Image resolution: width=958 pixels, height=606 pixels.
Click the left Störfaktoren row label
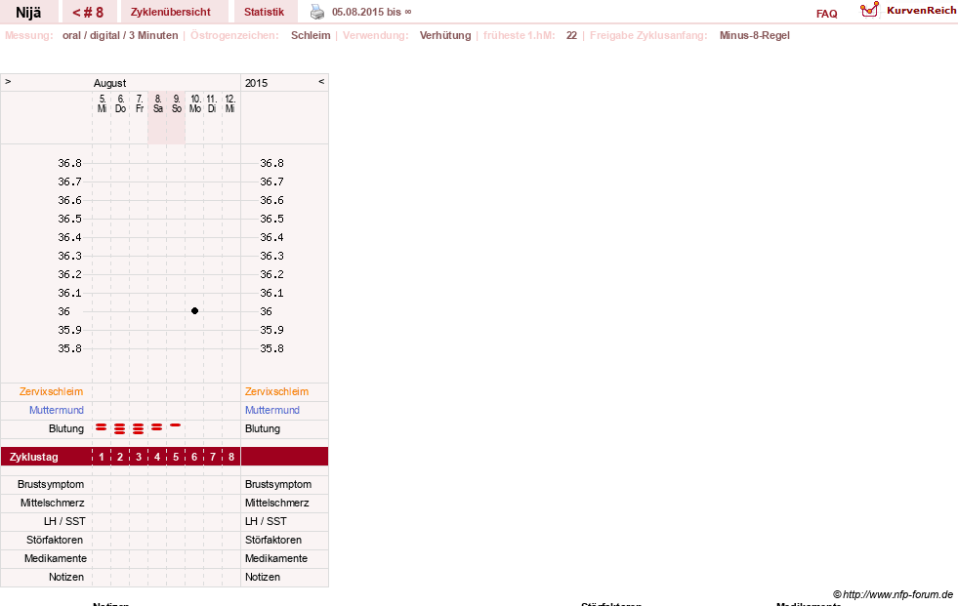click(55, 540)
